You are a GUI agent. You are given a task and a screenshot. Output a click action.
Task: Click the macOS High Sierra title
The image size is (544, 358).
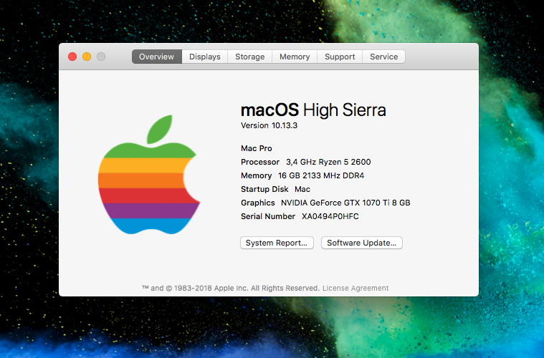pos(313,110)
